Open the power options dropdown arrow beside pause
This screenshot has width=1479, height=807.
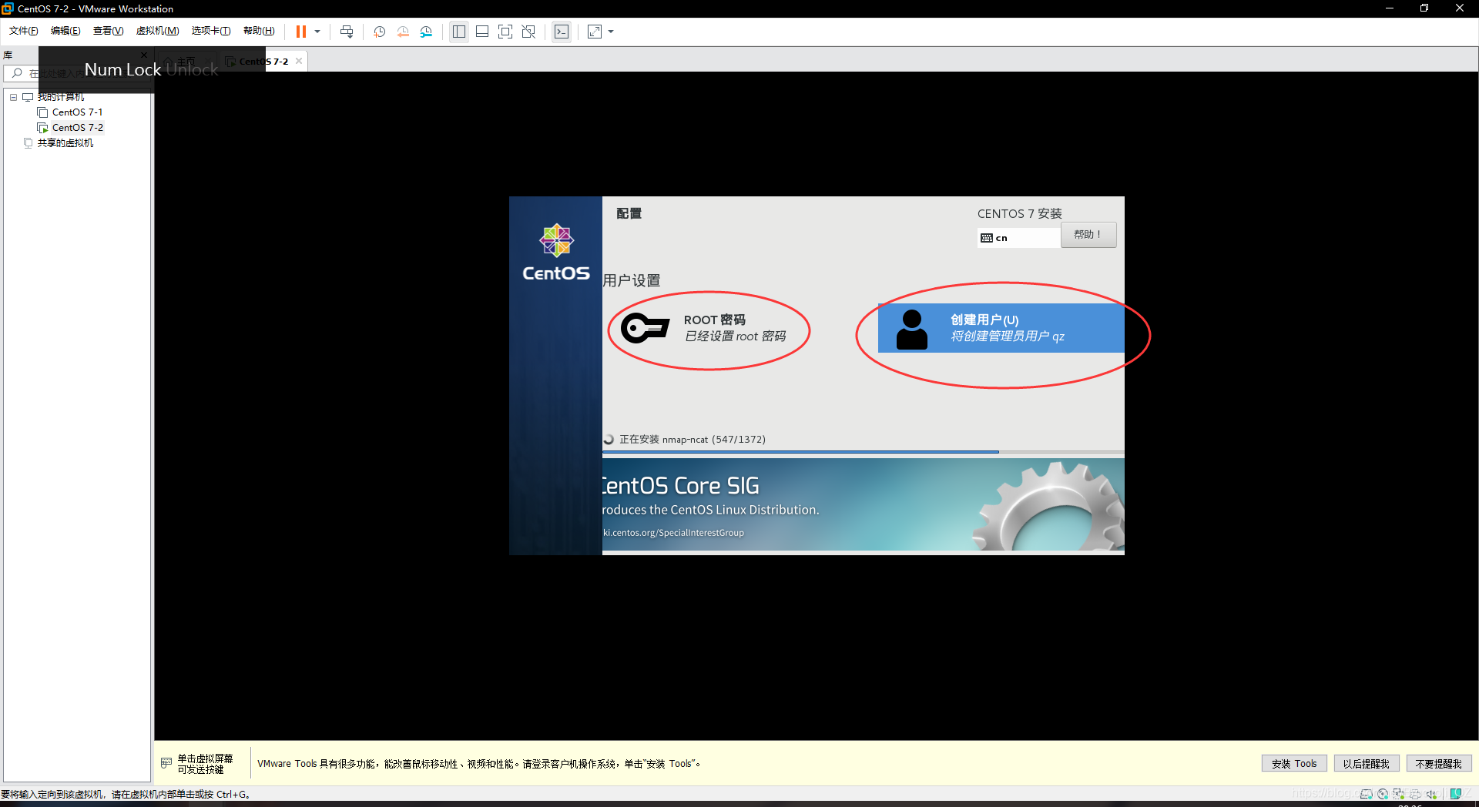point(317,32)
